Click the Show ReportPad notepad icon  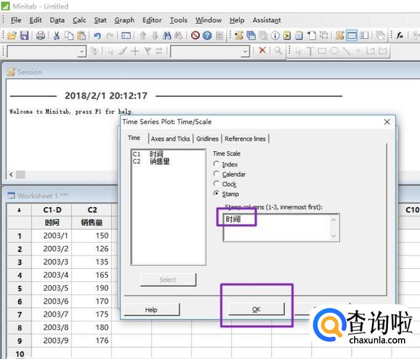point(299,35)
